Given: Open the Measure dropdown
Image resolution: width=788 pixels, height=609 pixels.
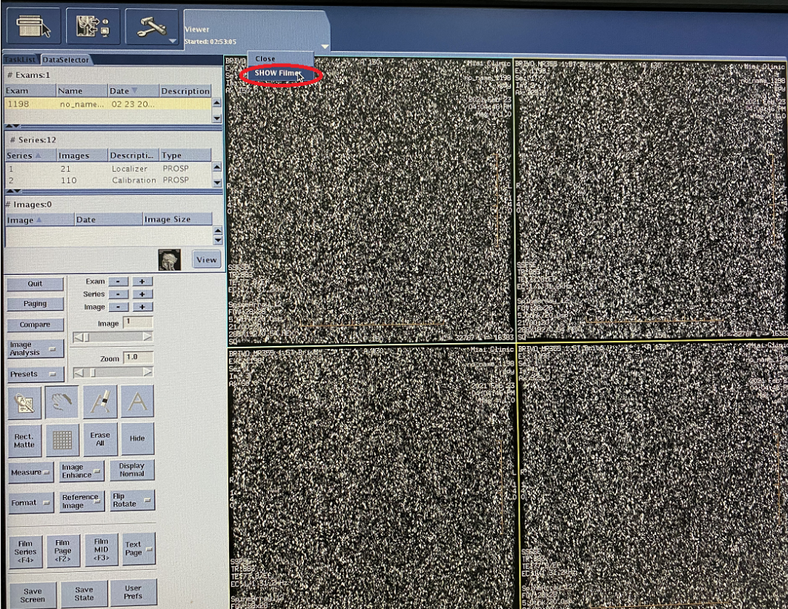Looking at the screenshot, I should 30,473.
